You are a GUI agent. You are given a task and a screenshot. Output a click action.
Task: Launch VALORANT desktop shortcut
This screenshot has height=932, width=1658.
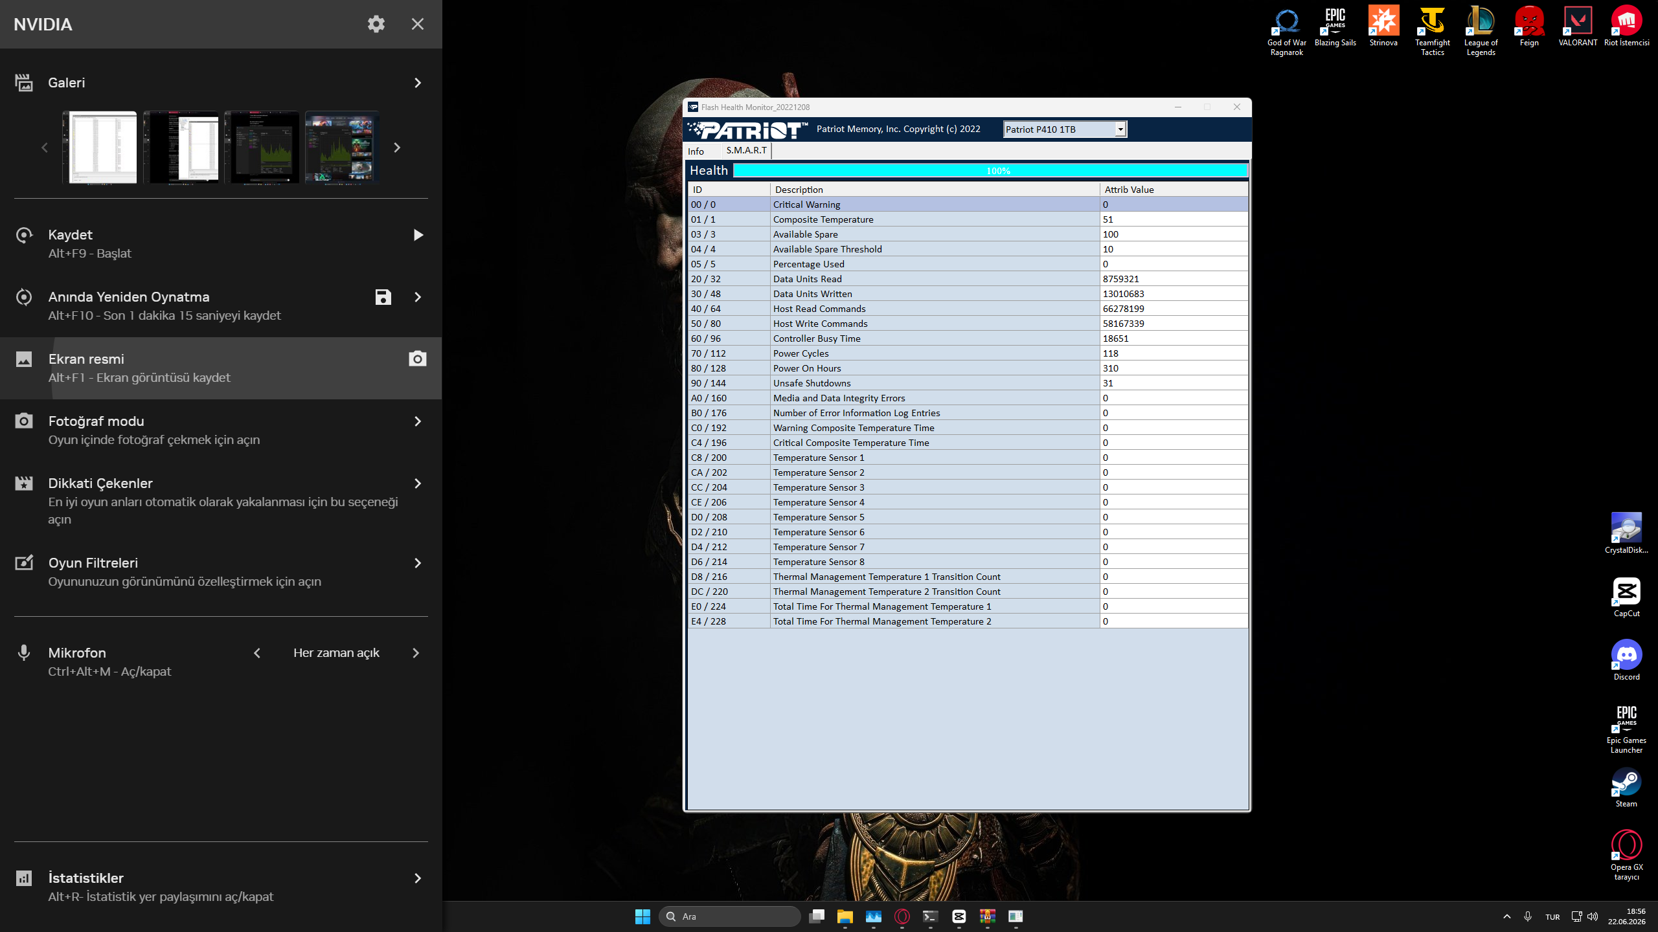point(1578,27)
